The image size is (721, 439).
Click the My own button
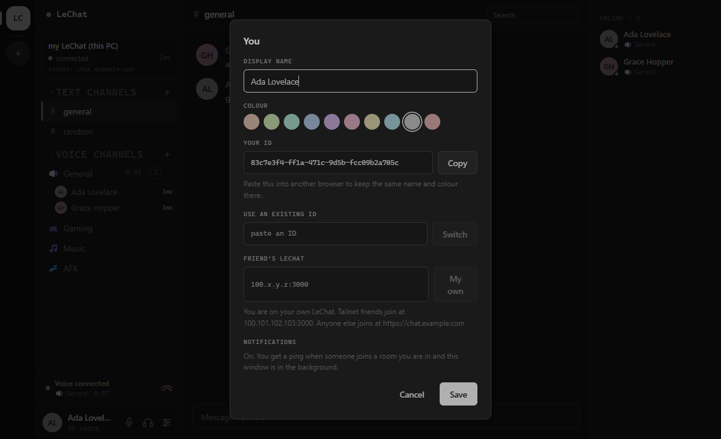455,284
